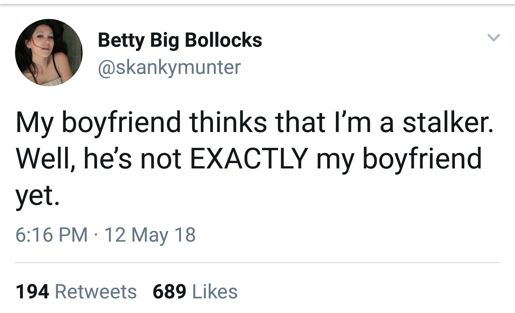515x313 pixels.
Task: Click the divider line above the stats
Action: coord(257,263)
